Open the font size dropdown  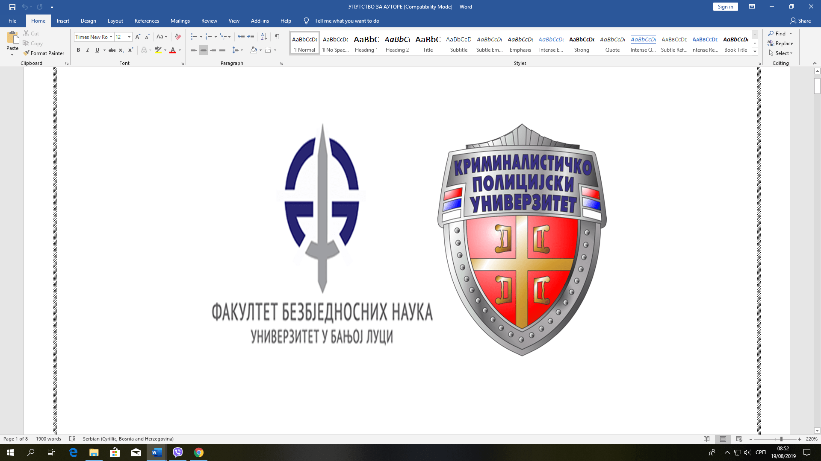click(129, 37)
